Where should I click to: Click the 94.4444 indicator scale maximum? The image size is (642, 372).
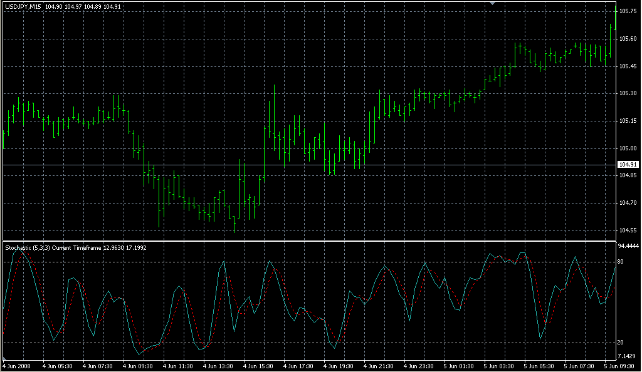[628, 245]
